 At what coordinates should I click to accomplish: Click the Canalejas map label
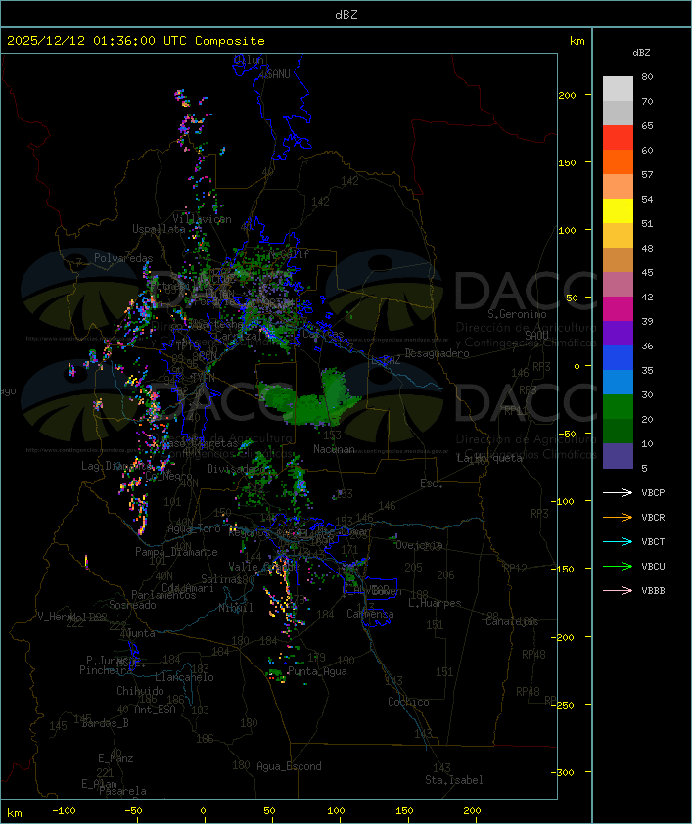point(512,621)
